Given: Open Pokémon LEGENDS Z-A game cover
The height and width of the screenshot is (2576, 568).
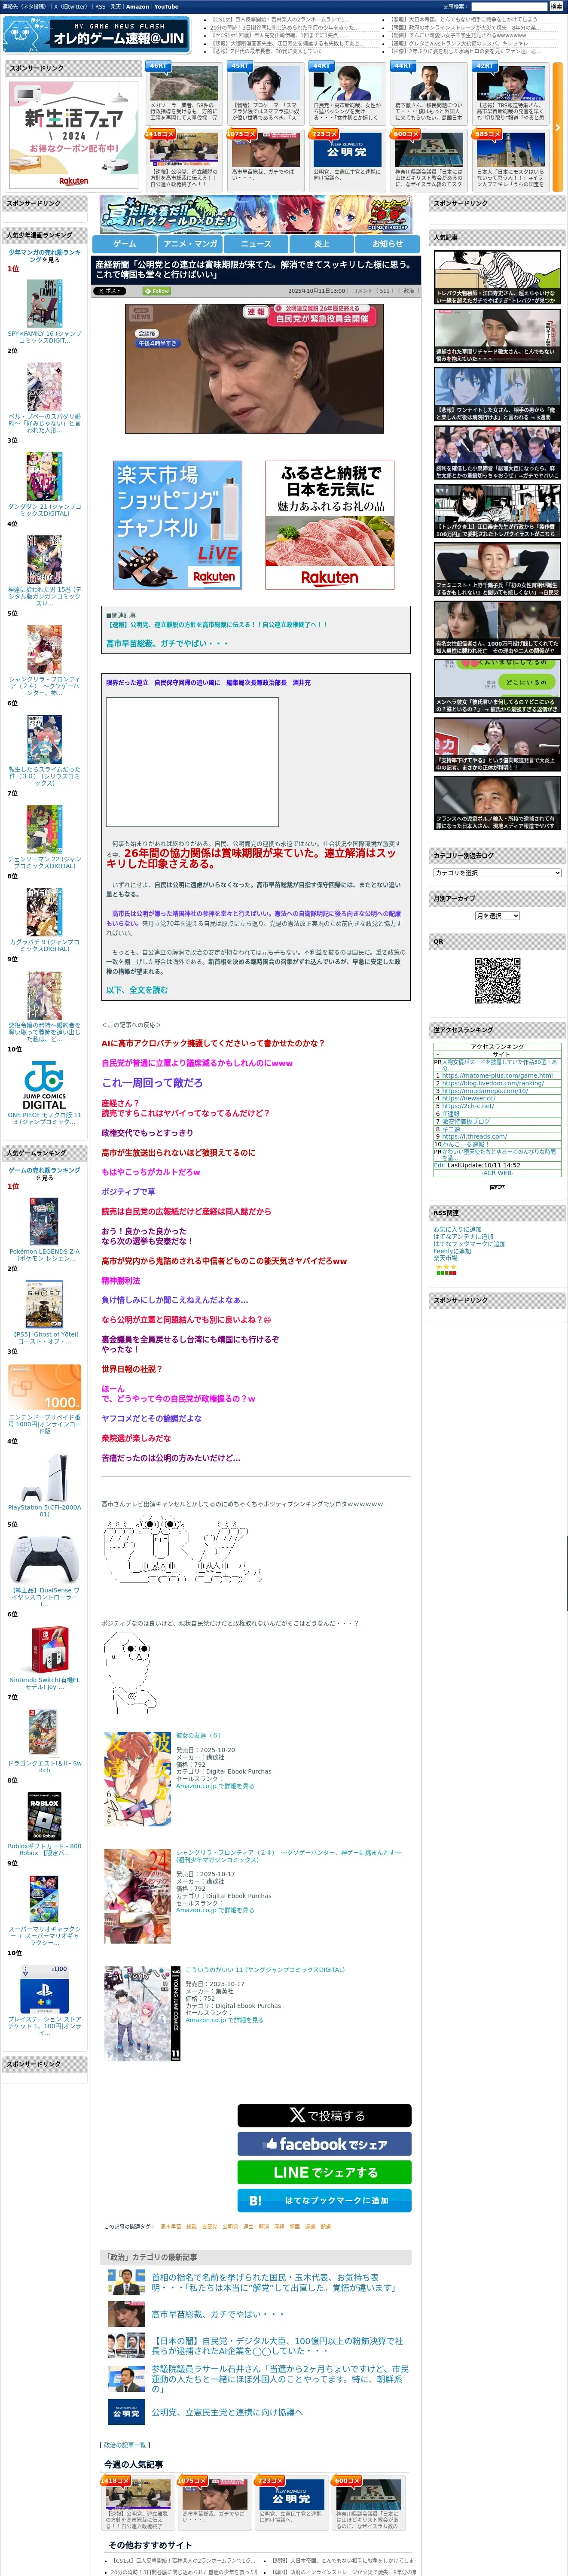Looking at the screenshot, I should (x=44, y=1220).
